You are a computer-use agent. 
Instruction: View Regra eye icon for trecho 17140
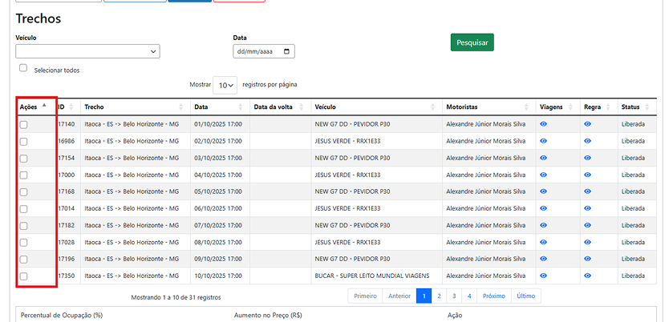(x=587, y=124)
